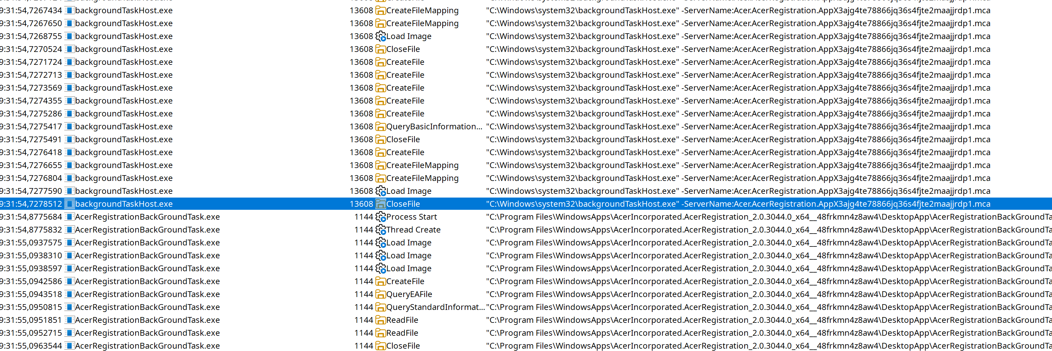Select the timestamp 9:31:54,7275286
This screenshot has width=1052, height=351.
[x=31, y=114]
